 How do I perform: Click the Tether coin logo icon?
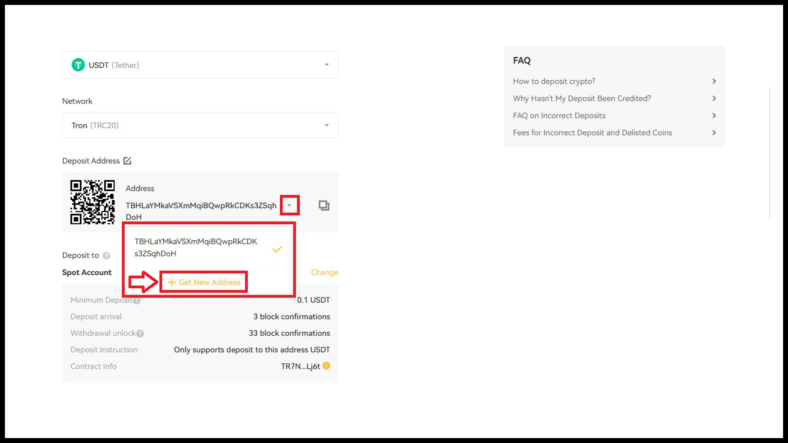click(x=78, y=65)
